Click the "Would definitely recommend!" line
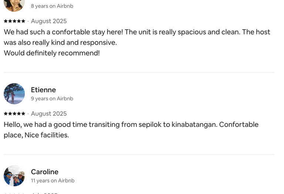This screenshot has height=194, width=284. [52, 53]
